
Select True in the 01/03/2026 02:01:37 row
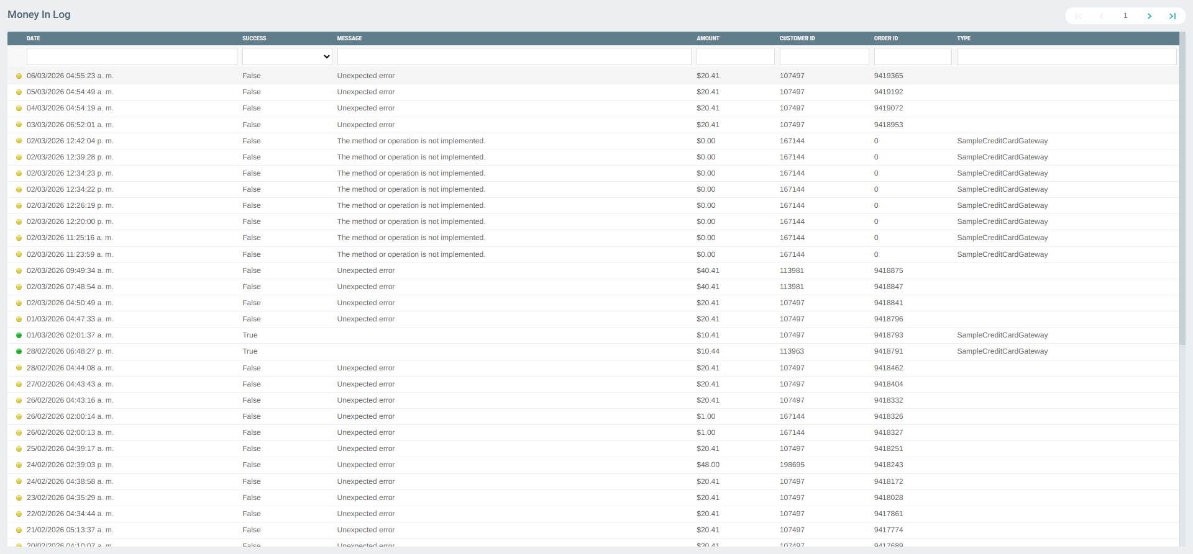pyautogui.click(x=250, y=335)
